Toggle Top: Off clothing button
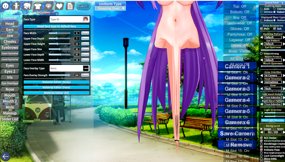285x162 pixels. click(240, 6)
